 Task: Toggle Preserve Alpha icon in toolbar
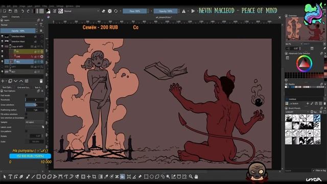pyautogui.click(x=109, y=11)
